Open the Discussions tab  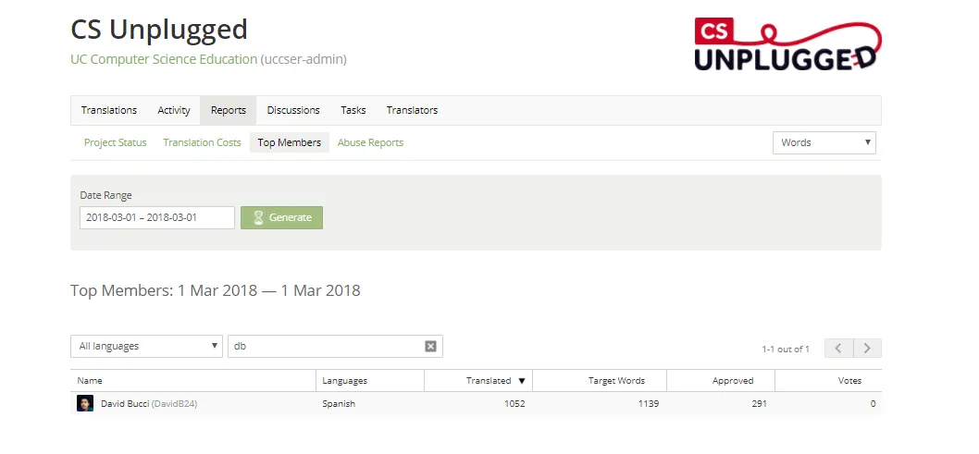coord(293,110)
